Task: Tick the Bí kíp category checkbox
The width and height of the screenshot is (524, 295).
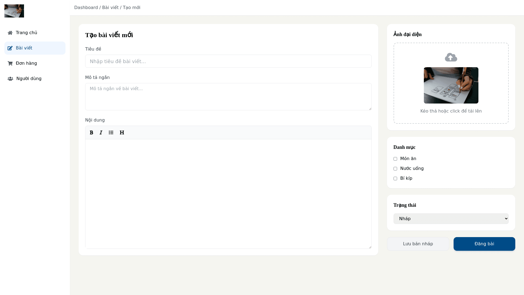Action: coord(395,178)
